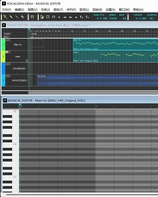Select the pencil tool
This screenshot has width=158, height=197.
point(11,17)
